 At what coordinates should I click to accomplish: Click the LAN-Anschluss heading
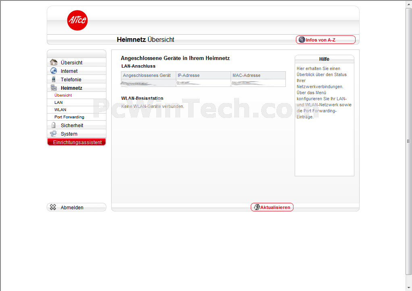click(138, 66)
